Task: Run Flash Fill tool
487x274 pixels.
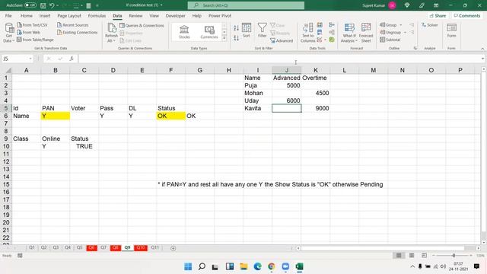Action: click(x=320, y=25)
